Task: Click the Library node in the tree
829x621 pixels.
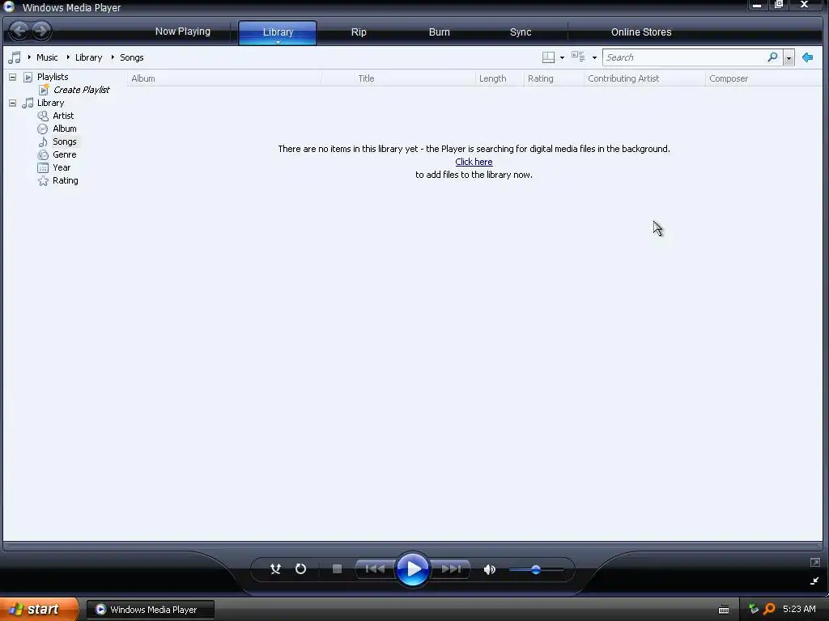Action: tap(50, 103)
